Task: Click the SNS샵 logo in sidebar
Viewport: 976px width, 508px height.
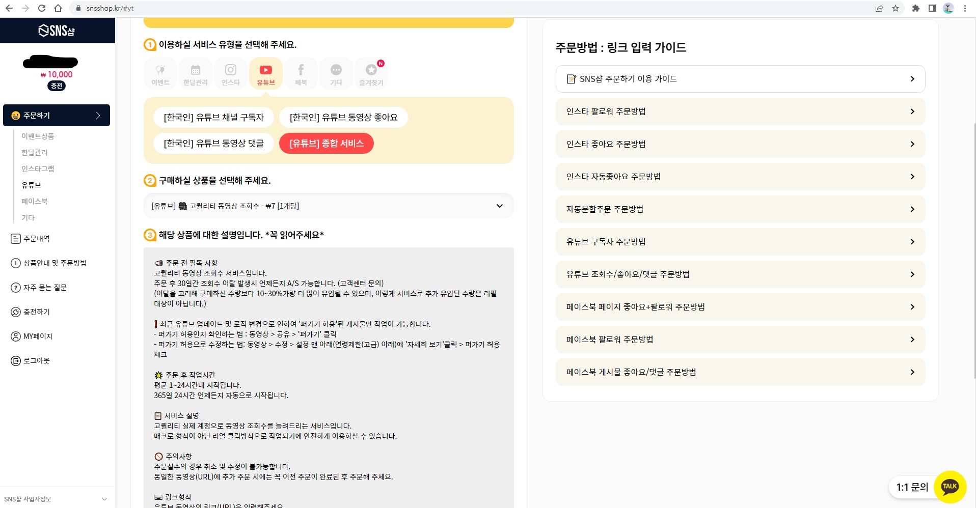Action: (x=57, y=31)
